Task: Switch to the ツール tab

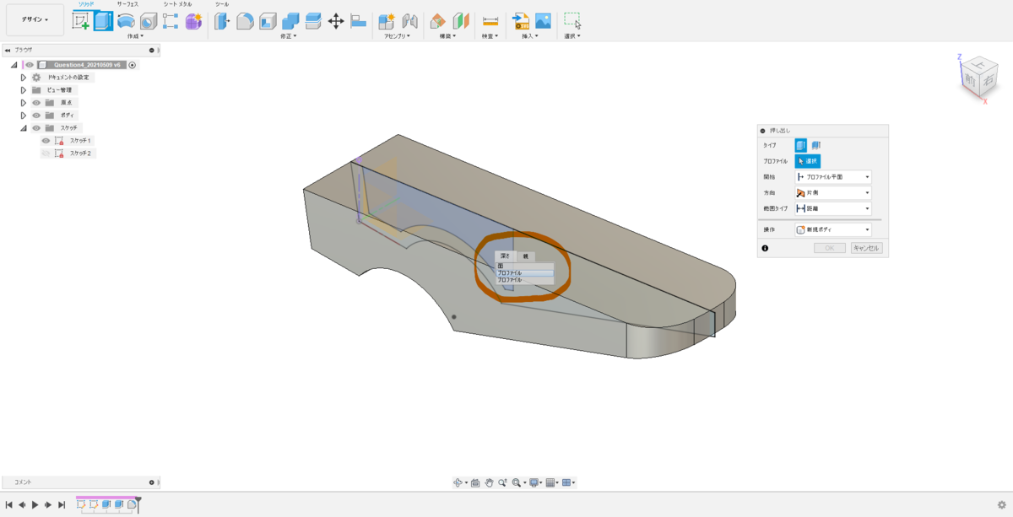Action: (222, 4)
